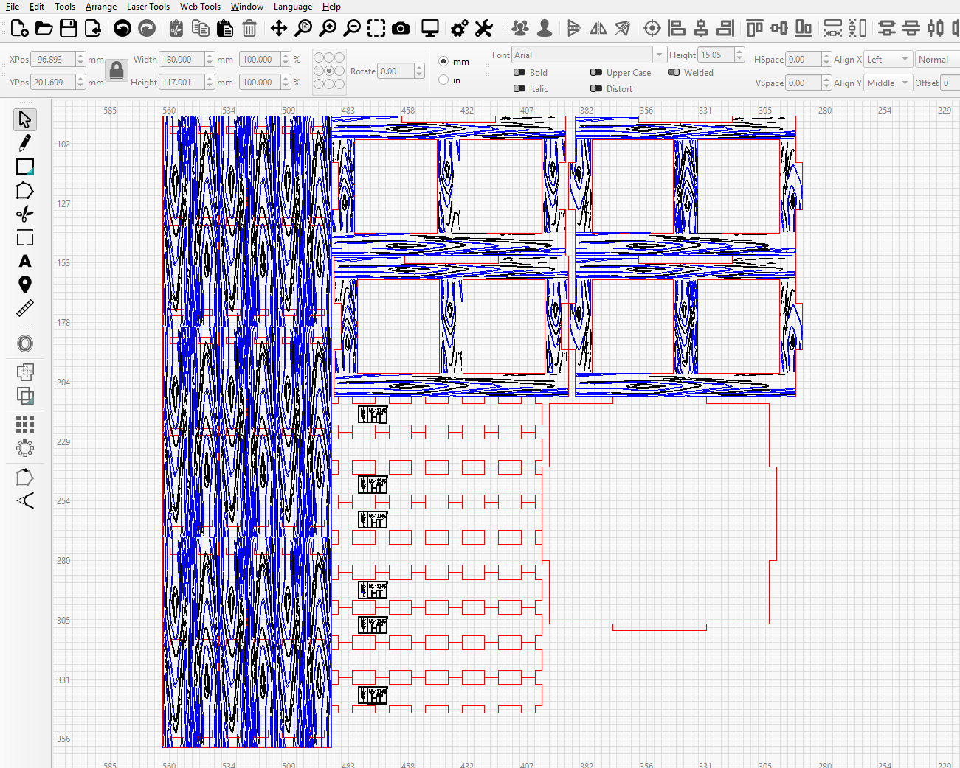
Task: Select the Measure ruler tool
Action: coord(25,308)
